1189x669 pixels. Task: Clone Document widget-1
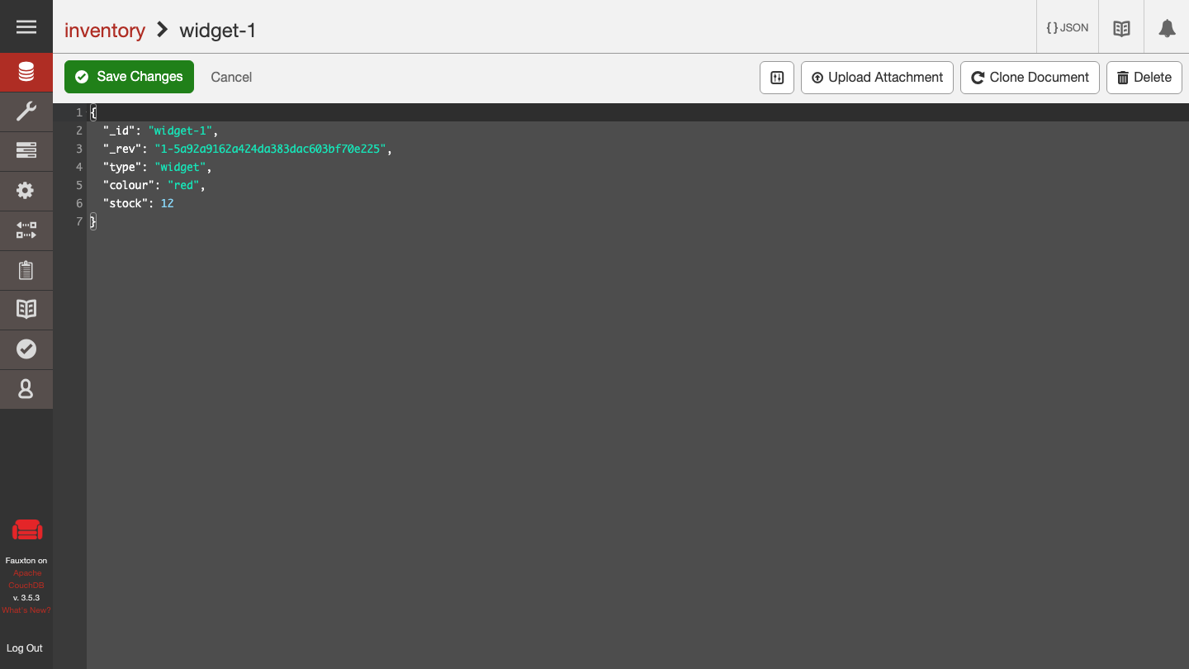coord(1030,78)
